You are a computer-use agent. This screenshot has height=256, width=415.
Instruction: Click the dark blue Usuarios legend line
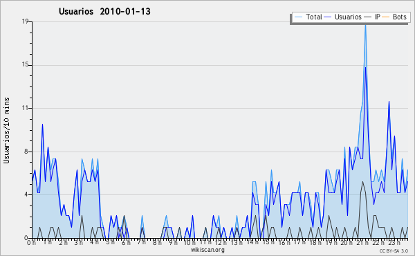click(x=328, y=17)
